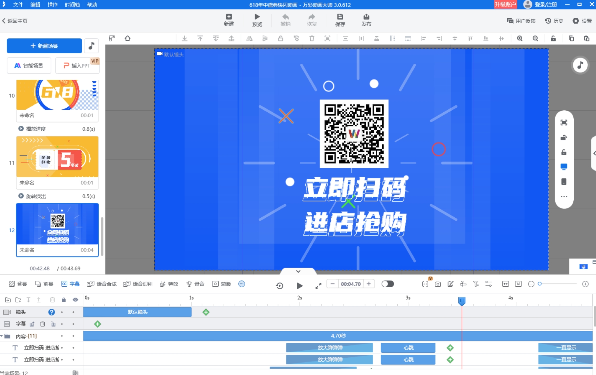This screenshot has height=375, width=596.
Task: Click the replay from start icon
Action: click(279, 286)
